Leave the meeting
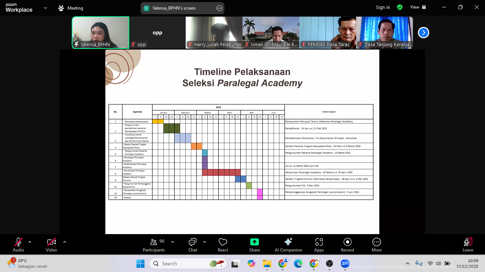The height and width of the screenshot is (272, 485). click(x=468, y=245)
